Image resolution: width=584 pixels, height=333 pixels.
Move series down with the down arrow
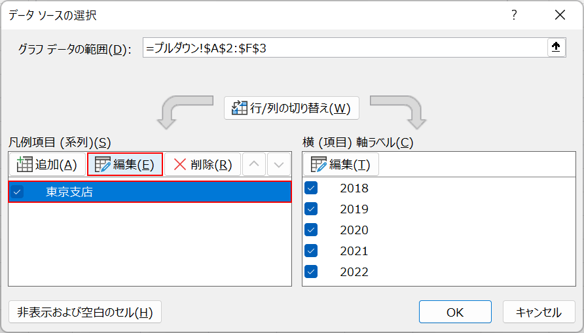pos(279,165)
